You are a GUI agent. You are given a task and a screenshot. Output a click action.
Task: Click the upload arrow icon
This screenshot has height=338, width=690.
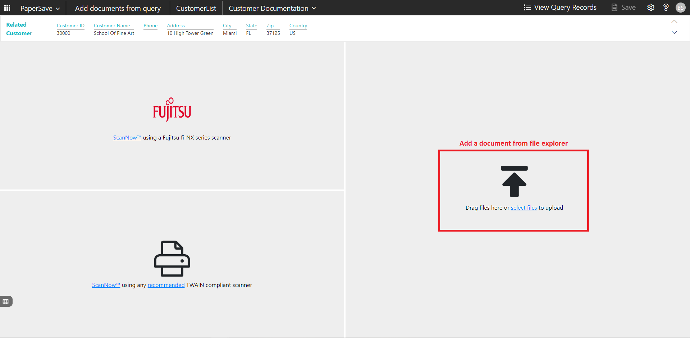pos(514,181)
